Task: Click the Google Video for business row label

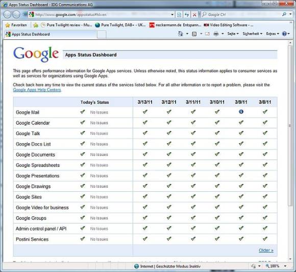Action: coord(42,208)
